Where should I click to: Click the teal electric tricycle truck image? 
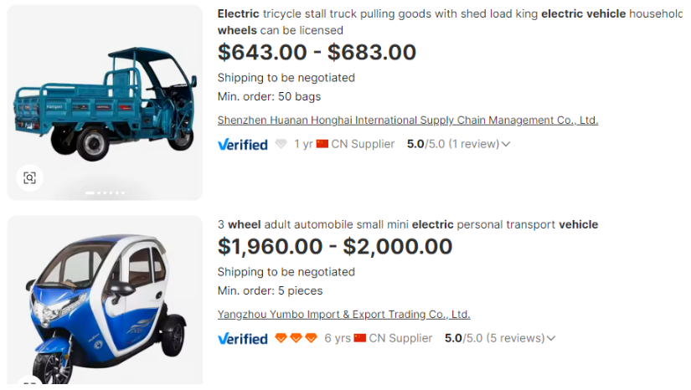(x=105, y=96)
